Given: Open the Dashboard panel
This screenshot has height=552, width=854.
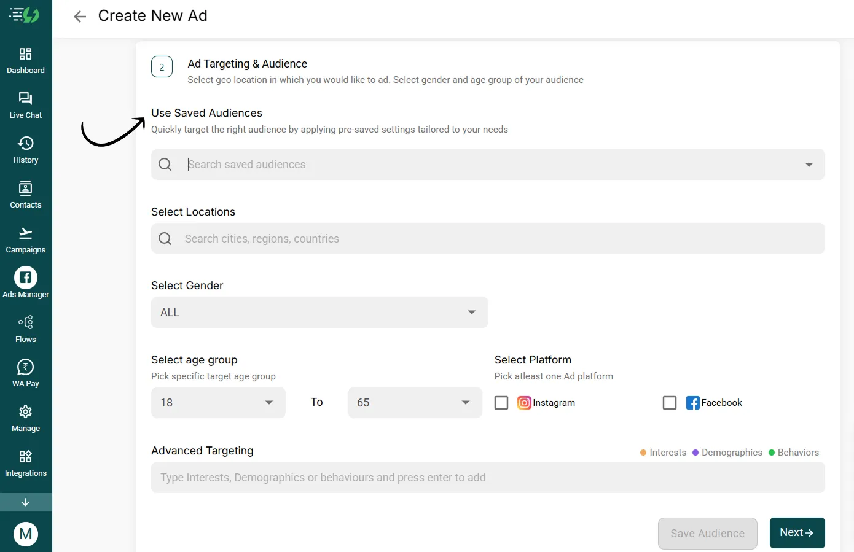Looking at the screenshot, I should [25, 60].
